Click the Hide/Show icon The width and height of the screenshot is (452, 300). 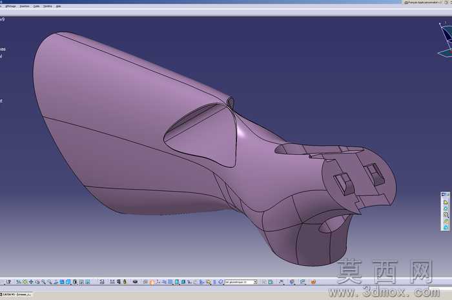[x=81, y=282]
